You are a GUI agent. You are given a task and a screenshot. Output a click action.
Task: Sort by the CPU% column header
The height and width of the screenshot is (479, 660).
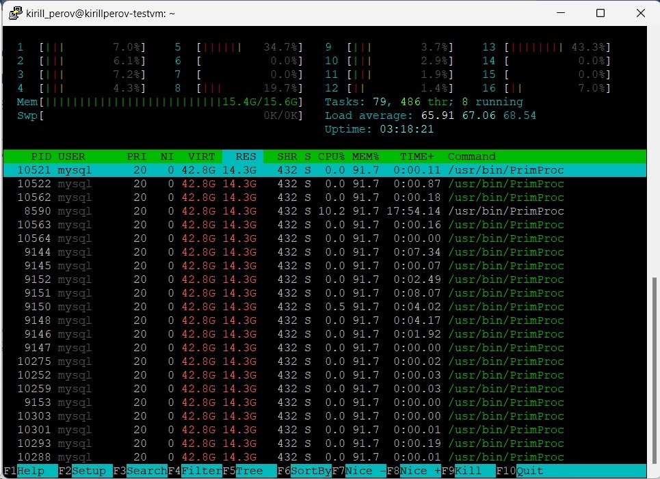(331, 156)
